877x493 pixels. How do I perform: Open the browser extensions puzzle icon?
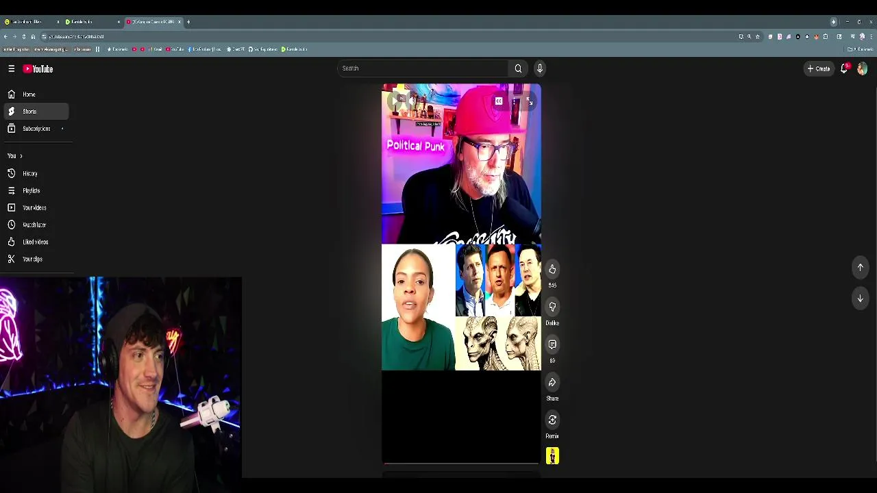click(826, 37)
